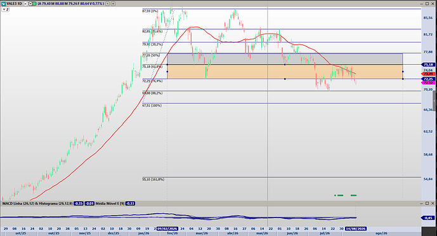The width and height of the screenshot is (437, 236).
Task: Click the 75,18 blue price tag on axis
Action: point(428,65)
